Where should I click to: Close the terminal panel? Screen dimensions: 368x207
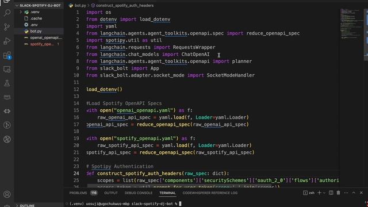point(361,193)
